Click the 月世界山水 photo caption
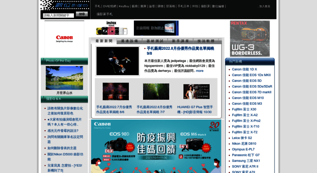Viewport: 317px width, 173px height. [x=64, y=93]
